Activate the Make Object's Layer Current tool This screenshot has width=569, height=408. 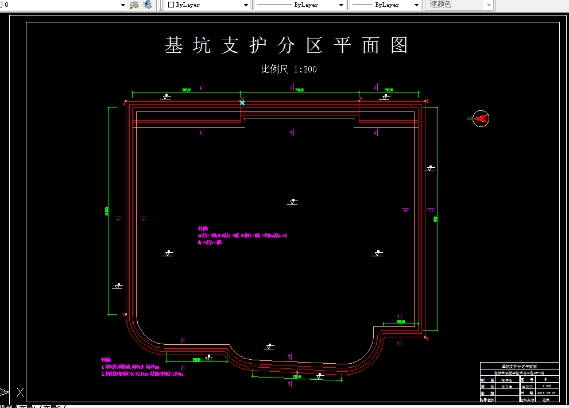click(134, 5)
